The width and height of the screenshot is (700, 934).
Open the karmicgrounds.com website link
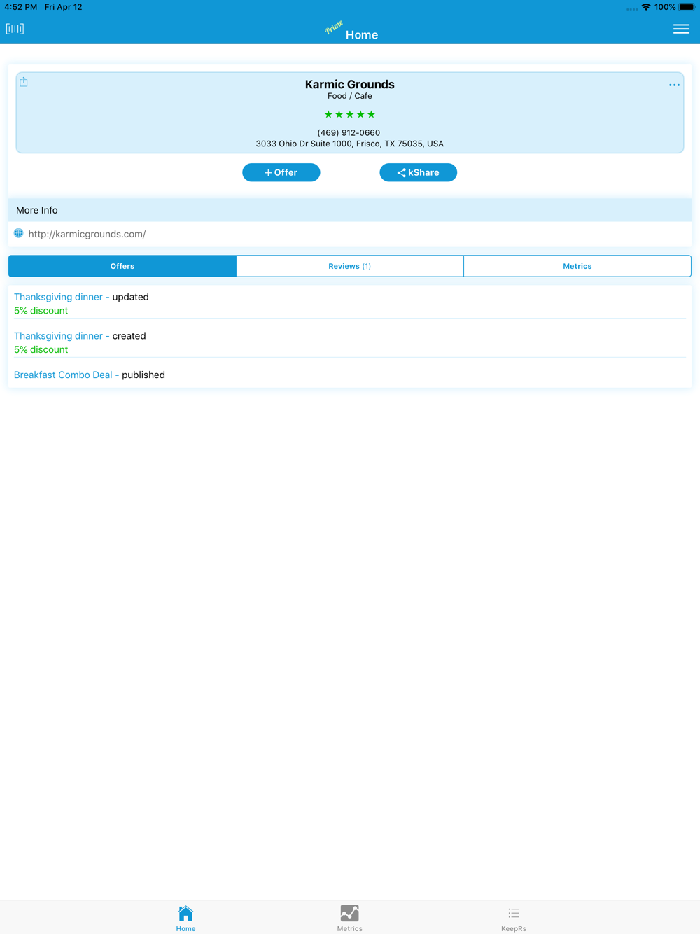tap(87, 234)
